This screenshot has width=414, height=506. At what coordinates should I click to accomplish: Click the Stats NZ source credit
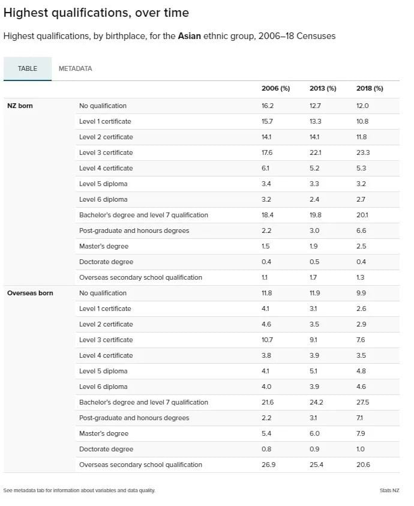389,490
